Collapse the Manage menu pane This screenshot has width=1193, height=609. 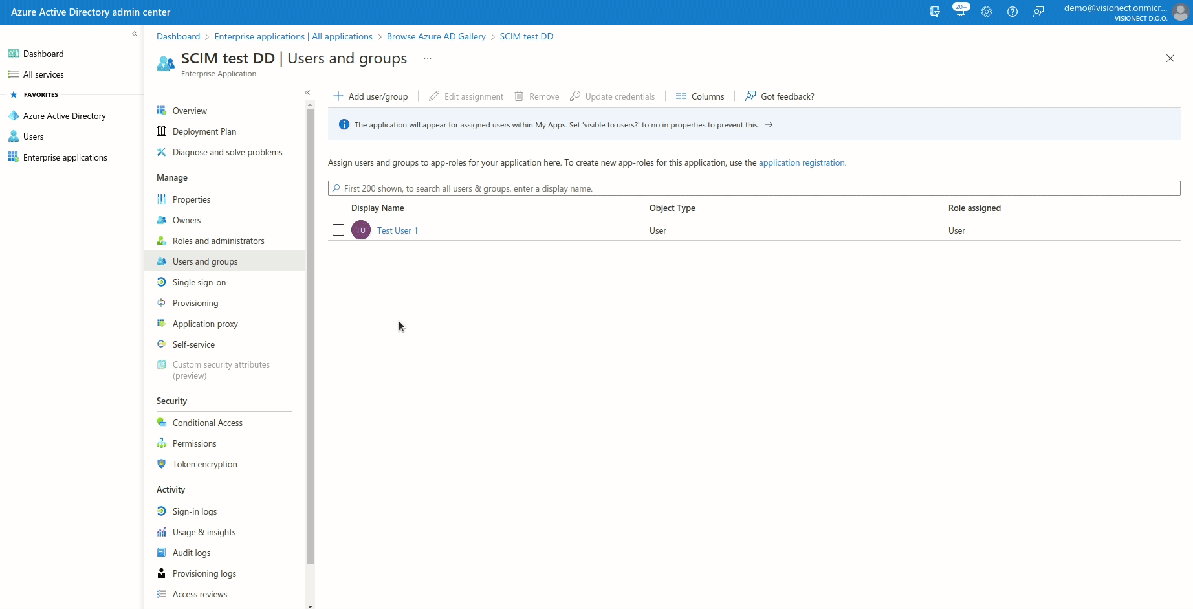307,93
